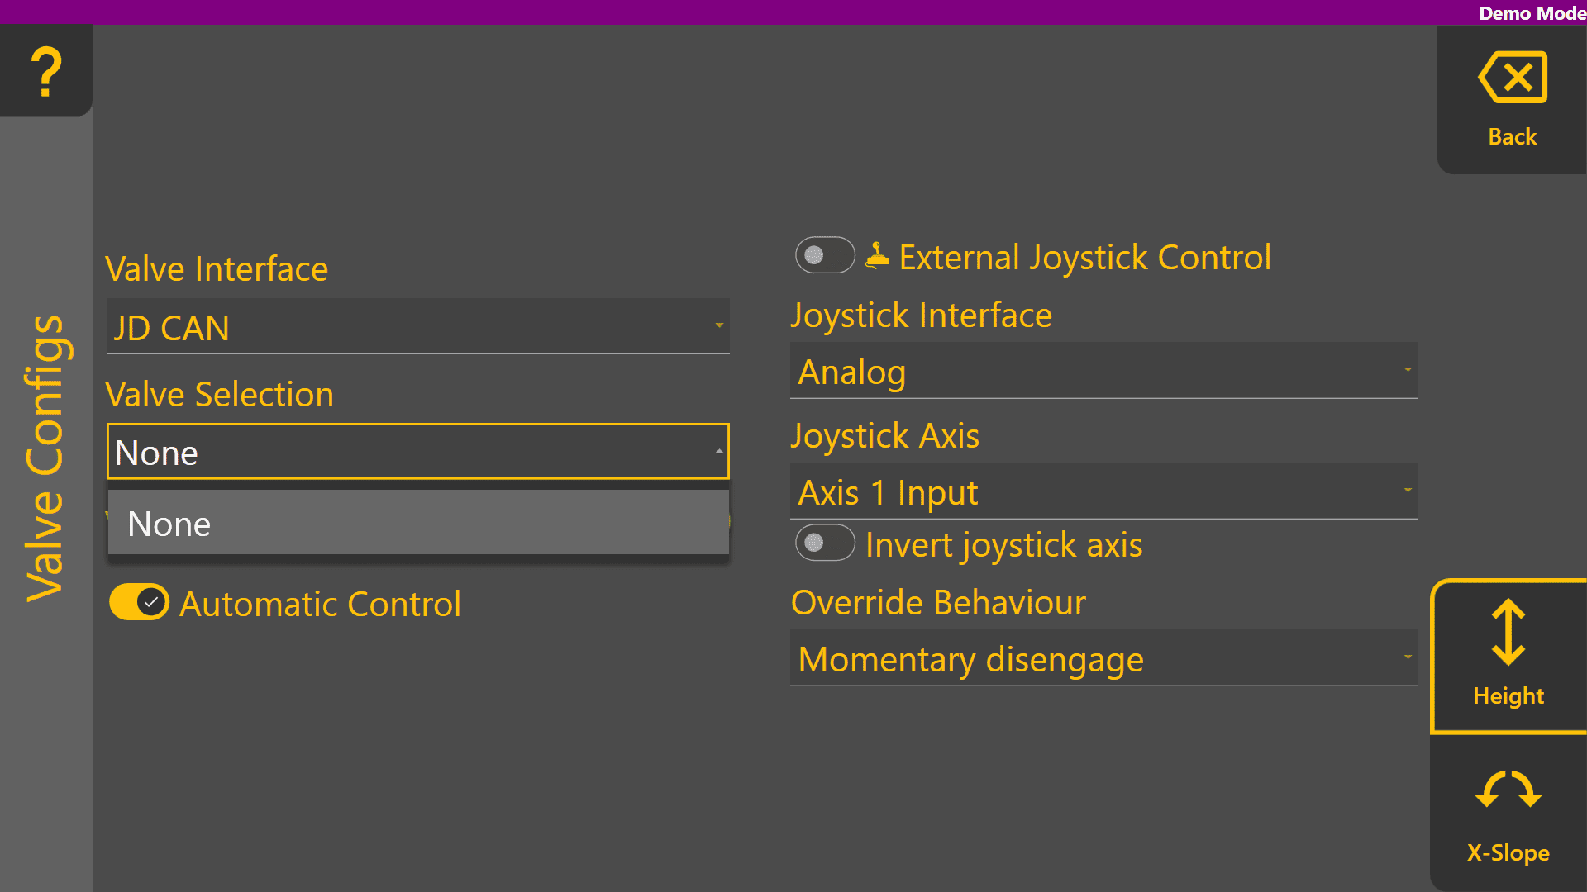Click the joystick icon beside External Joystick Control

pyautogui.click(x=877, y=256)
